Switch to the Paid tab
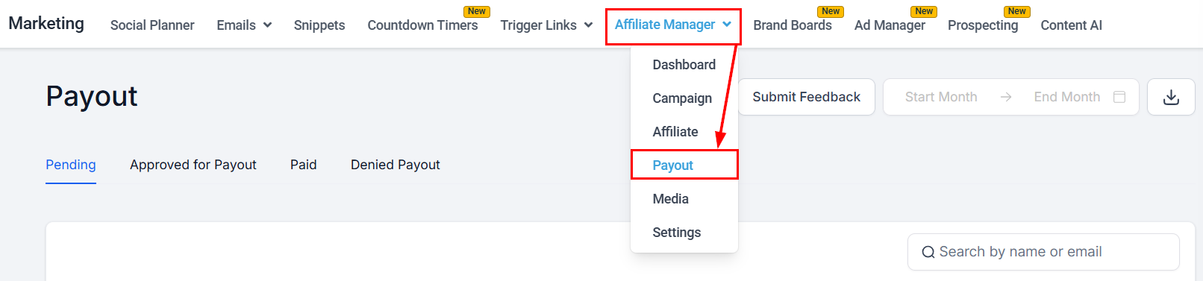Viewport: 1203px width, 281px height. (x=304, y=165)
